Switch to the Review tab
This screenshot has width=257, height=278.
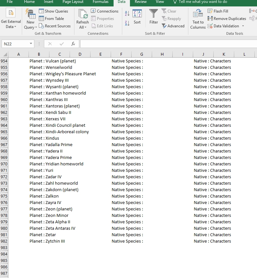pos(141,2)
